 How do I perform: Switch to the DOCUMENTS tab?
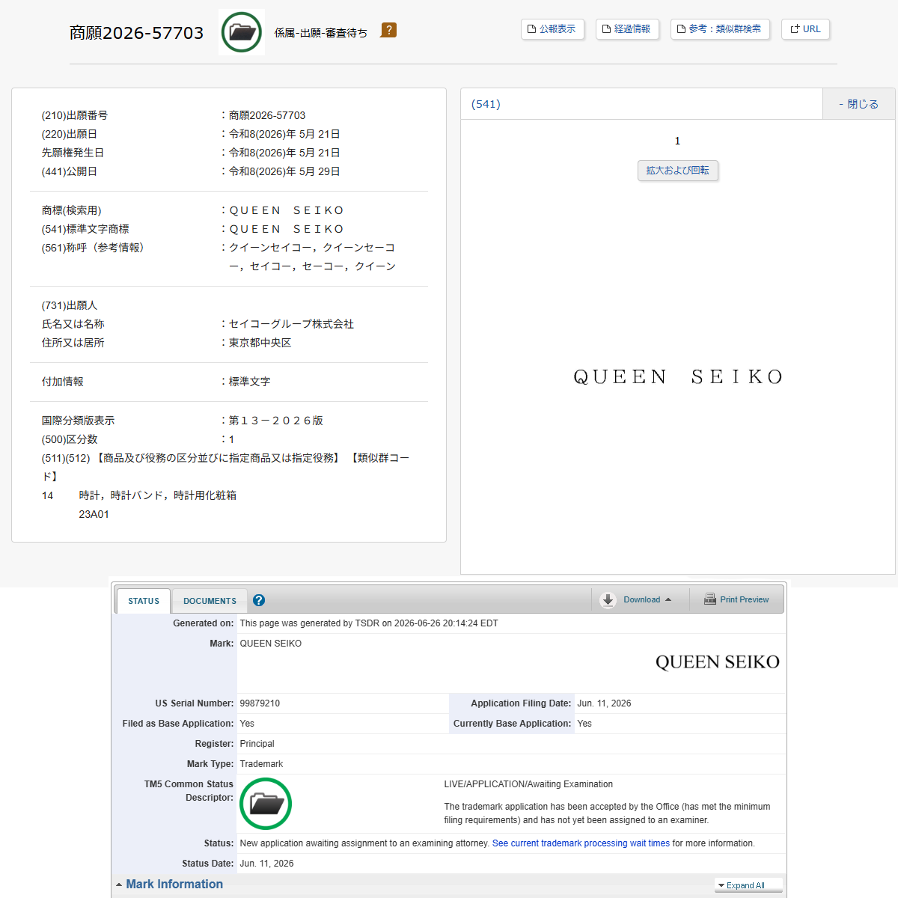click(x=210, y=601)
